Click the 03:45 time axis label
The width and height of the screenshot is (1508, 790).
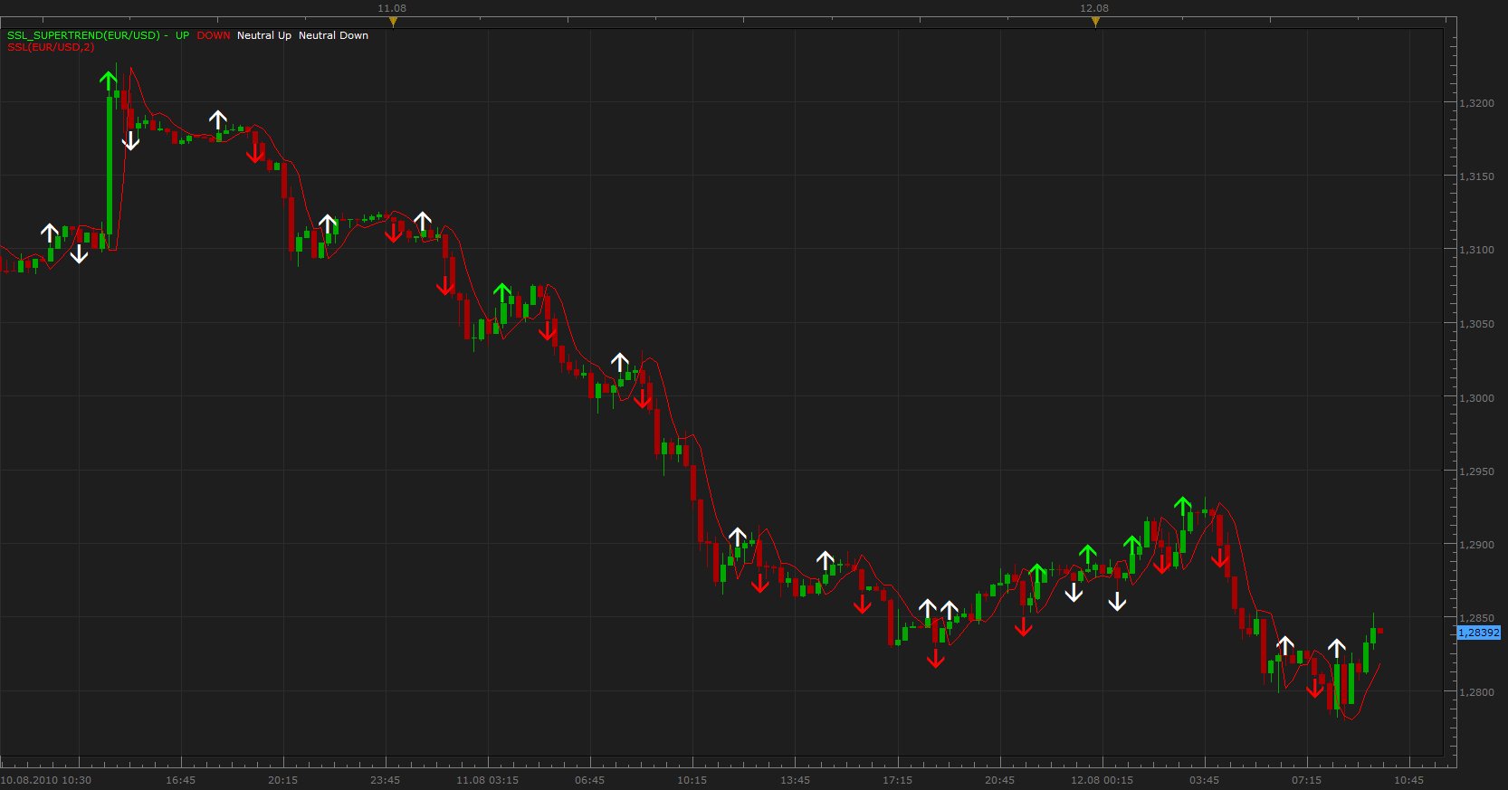tap(1204, 780)
